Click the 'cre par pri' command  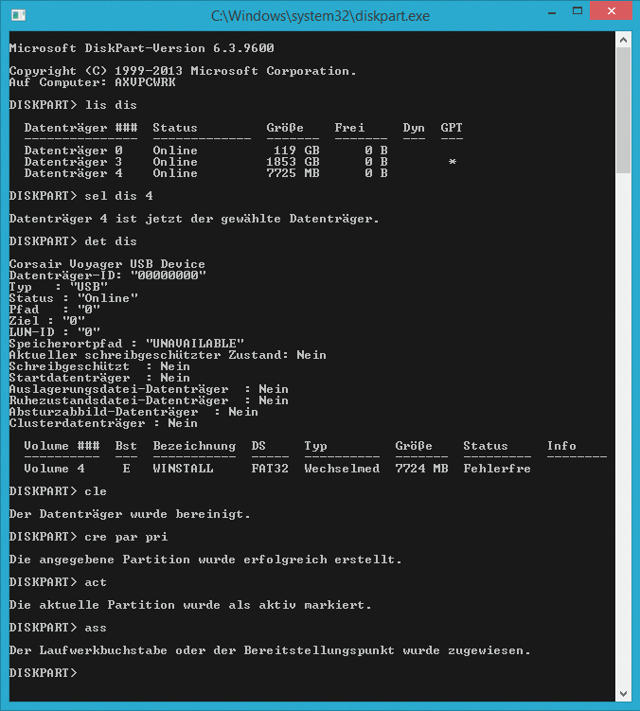point(126,537)
